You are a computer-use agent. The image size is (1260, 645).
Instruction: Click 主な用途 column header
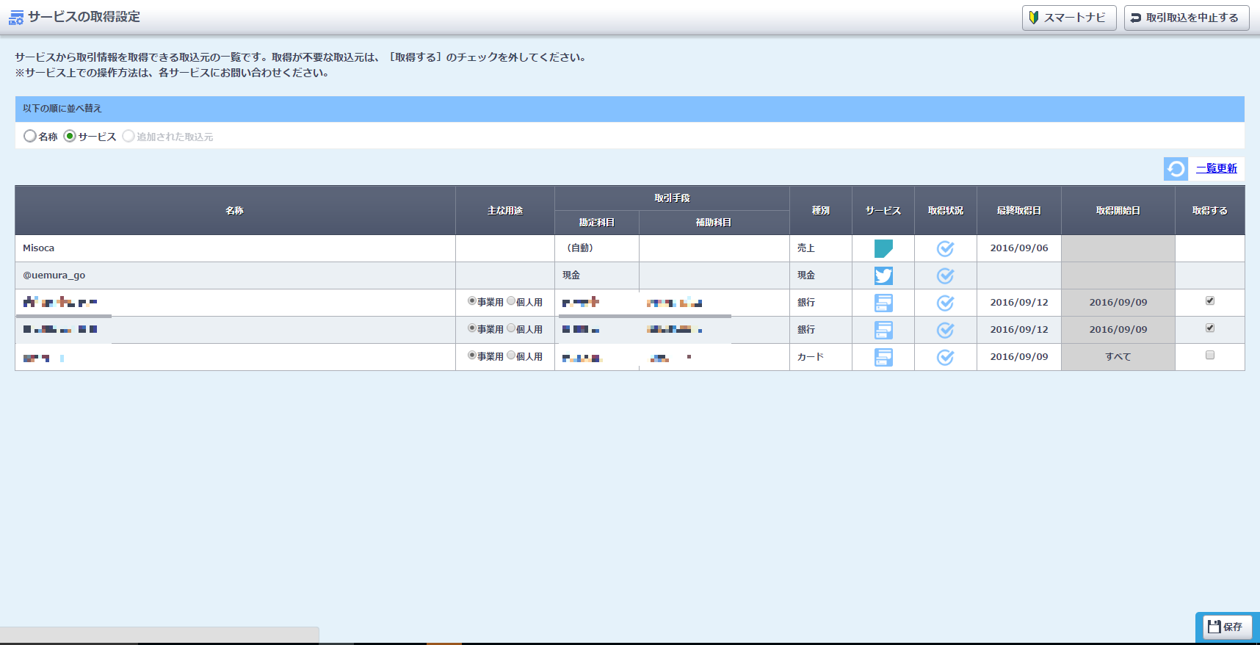(x=505, y=210)
